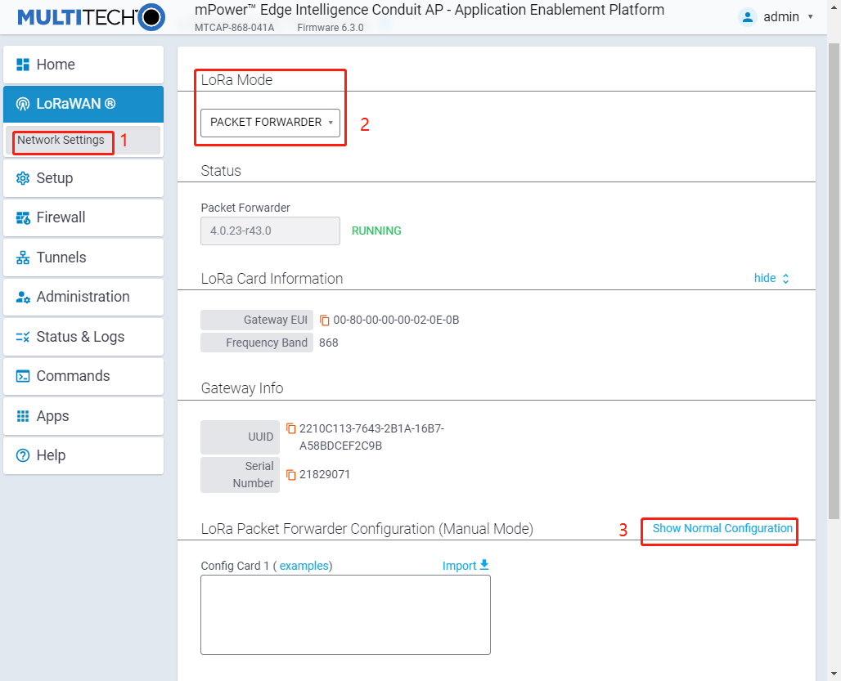Click inside the Config Card 1 text area
Image resolution: width=841 pixels, height=681 pixels.
click(345, 615)
